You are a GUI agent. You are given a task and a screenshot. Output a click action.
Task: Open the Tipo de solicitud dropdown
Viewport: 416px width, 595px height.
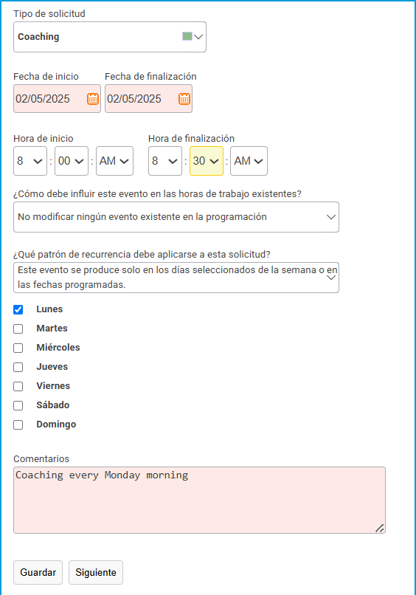point(110,37)
